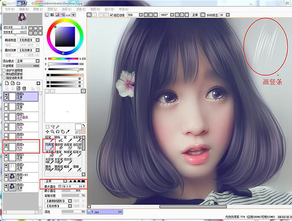Switch to color wheel panel icon
Viewport: 292px width, 221px height.
click(x=47, y=15)
